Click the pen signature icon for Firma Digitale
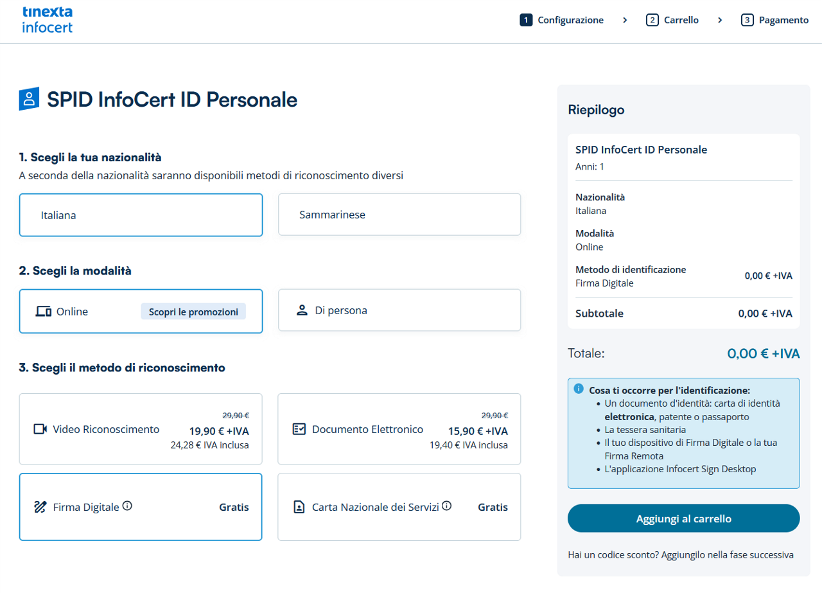Screen dimensions: 822x593 point(40,507)
